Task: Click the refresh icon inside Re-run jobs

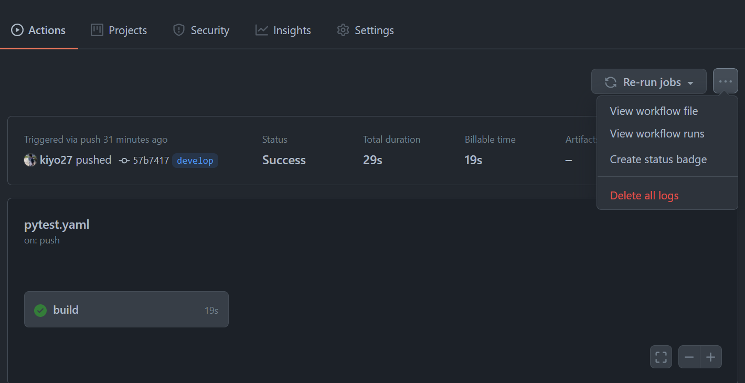Action: coord(610,82)
